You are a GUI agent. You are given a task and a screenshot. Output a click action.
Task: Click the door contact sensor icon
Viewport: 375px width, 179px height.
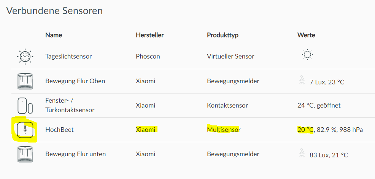[25, 105]
